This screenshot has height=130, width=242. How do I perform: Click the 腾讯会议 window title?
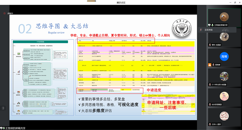pos(121,2)
